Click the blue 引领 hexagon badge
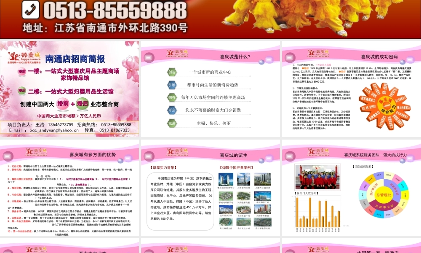 click(172, 85)
